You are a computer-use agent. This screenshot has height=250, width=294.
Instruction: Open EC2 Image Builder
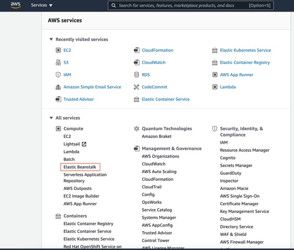81,196
